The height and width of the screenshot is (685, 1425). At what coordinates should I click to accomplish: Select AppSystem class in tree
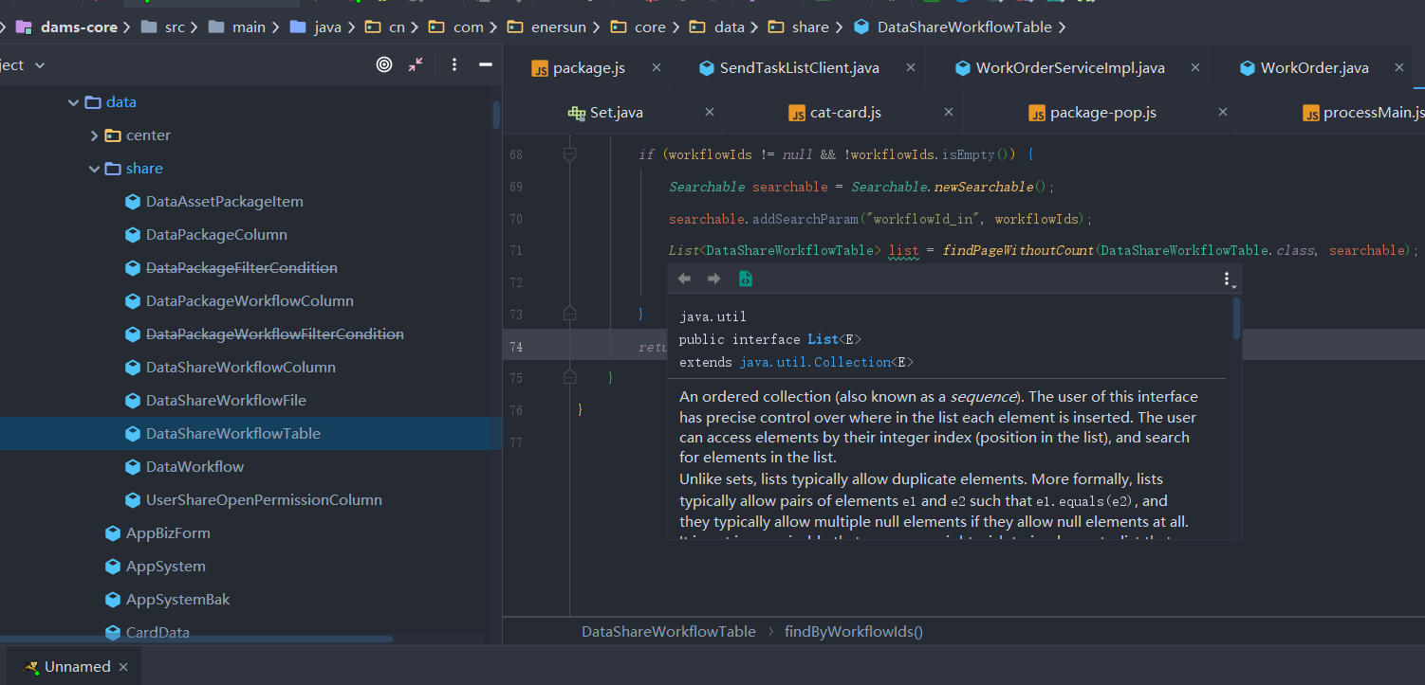coord(165,567)
